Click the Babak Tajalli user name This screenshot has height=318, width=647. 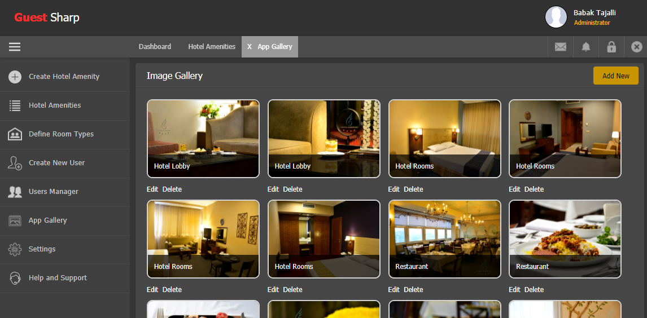[x=594, y=13]
